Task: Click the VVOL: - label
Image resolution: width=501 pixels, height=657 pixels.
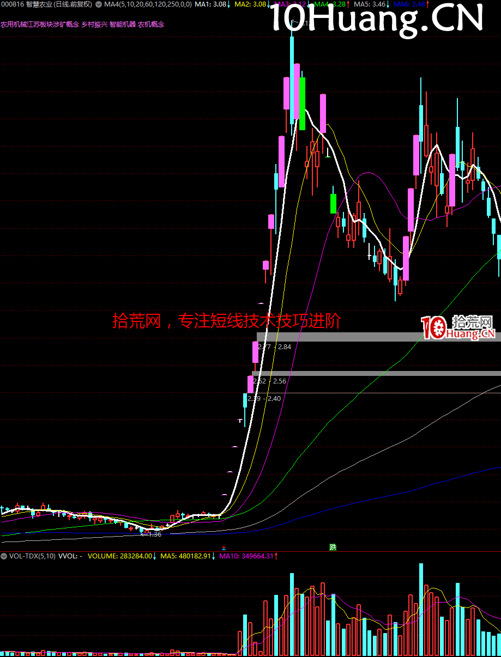Action: pyautogui.click(x=70, y=557)
